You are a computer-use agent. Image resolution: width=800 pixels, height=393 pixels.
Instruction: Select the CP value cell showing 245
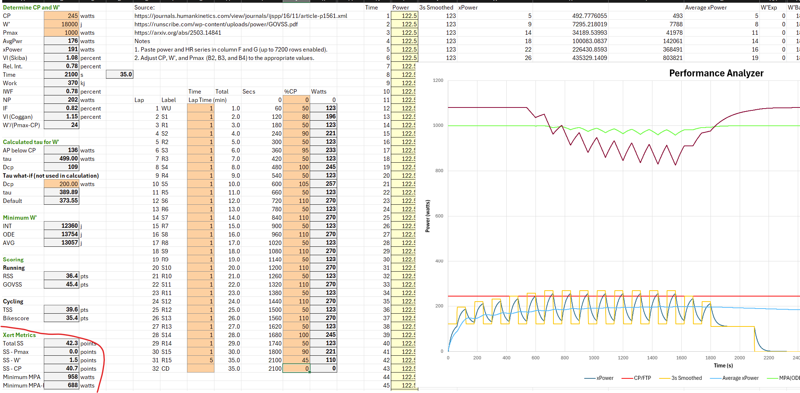point(61,16)
